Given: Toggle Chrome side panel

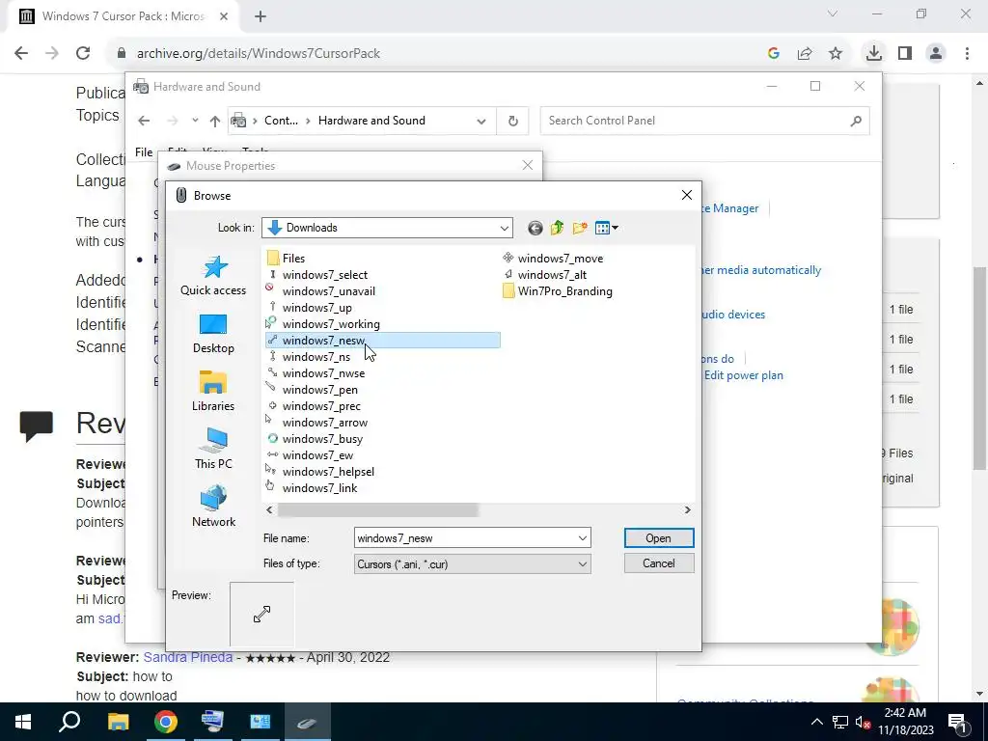Looking at the screenshot, I should click(x=905, y=54).
